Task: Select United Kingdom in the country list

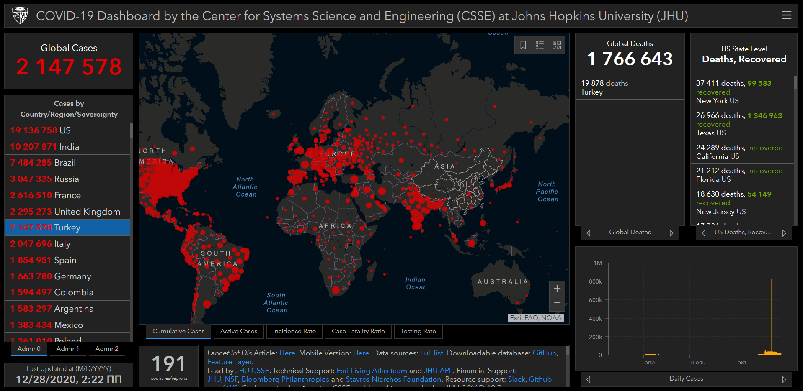Action: [x=67, y=212]
